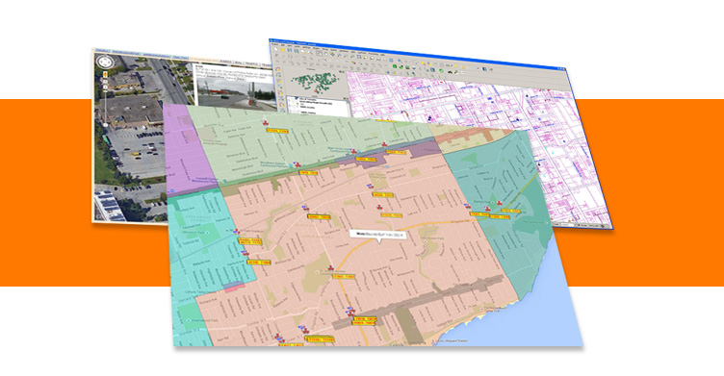Viewport: 724px width, 376px height.
Task: Open the street-level photo thumbnail
Action: (237, 92)
